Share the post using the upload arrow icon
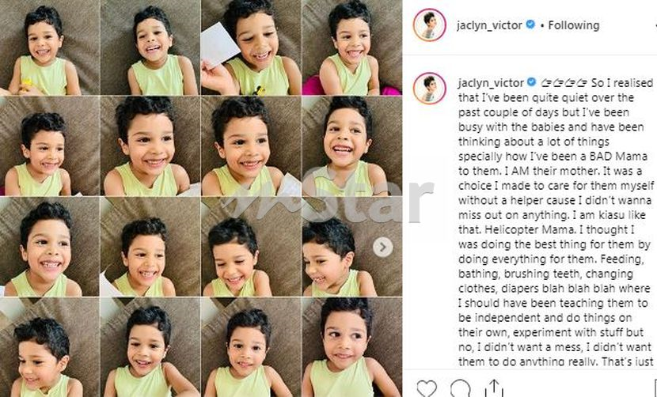 click(494, 388)
